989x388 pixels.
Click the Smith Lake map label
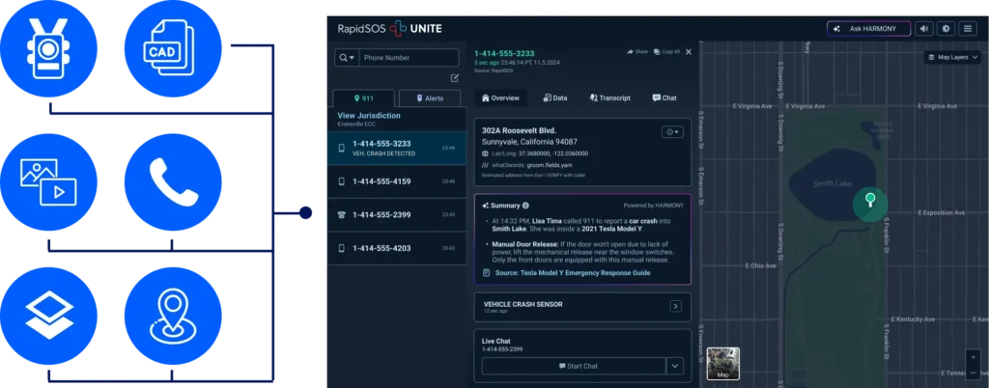coord(833,184)
